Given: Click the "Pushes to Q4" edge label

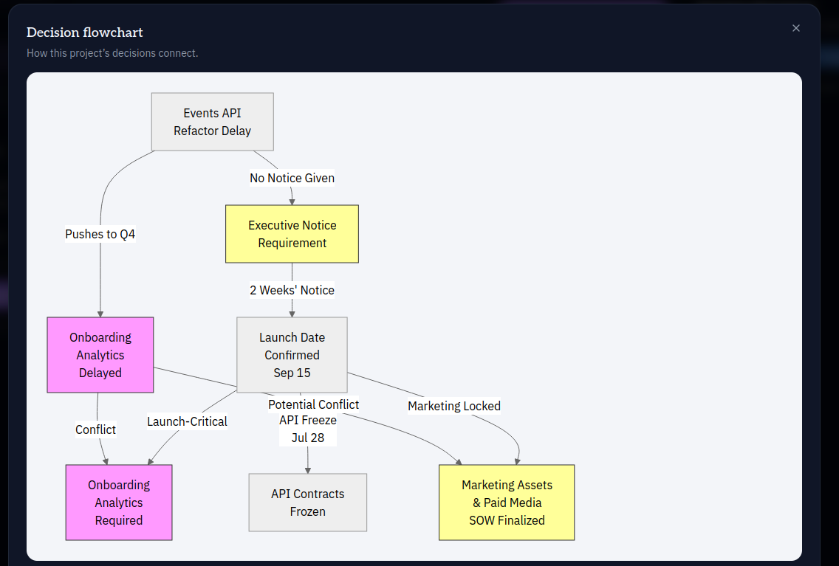Looking at the screenshot, I should [x=100, y=234].
